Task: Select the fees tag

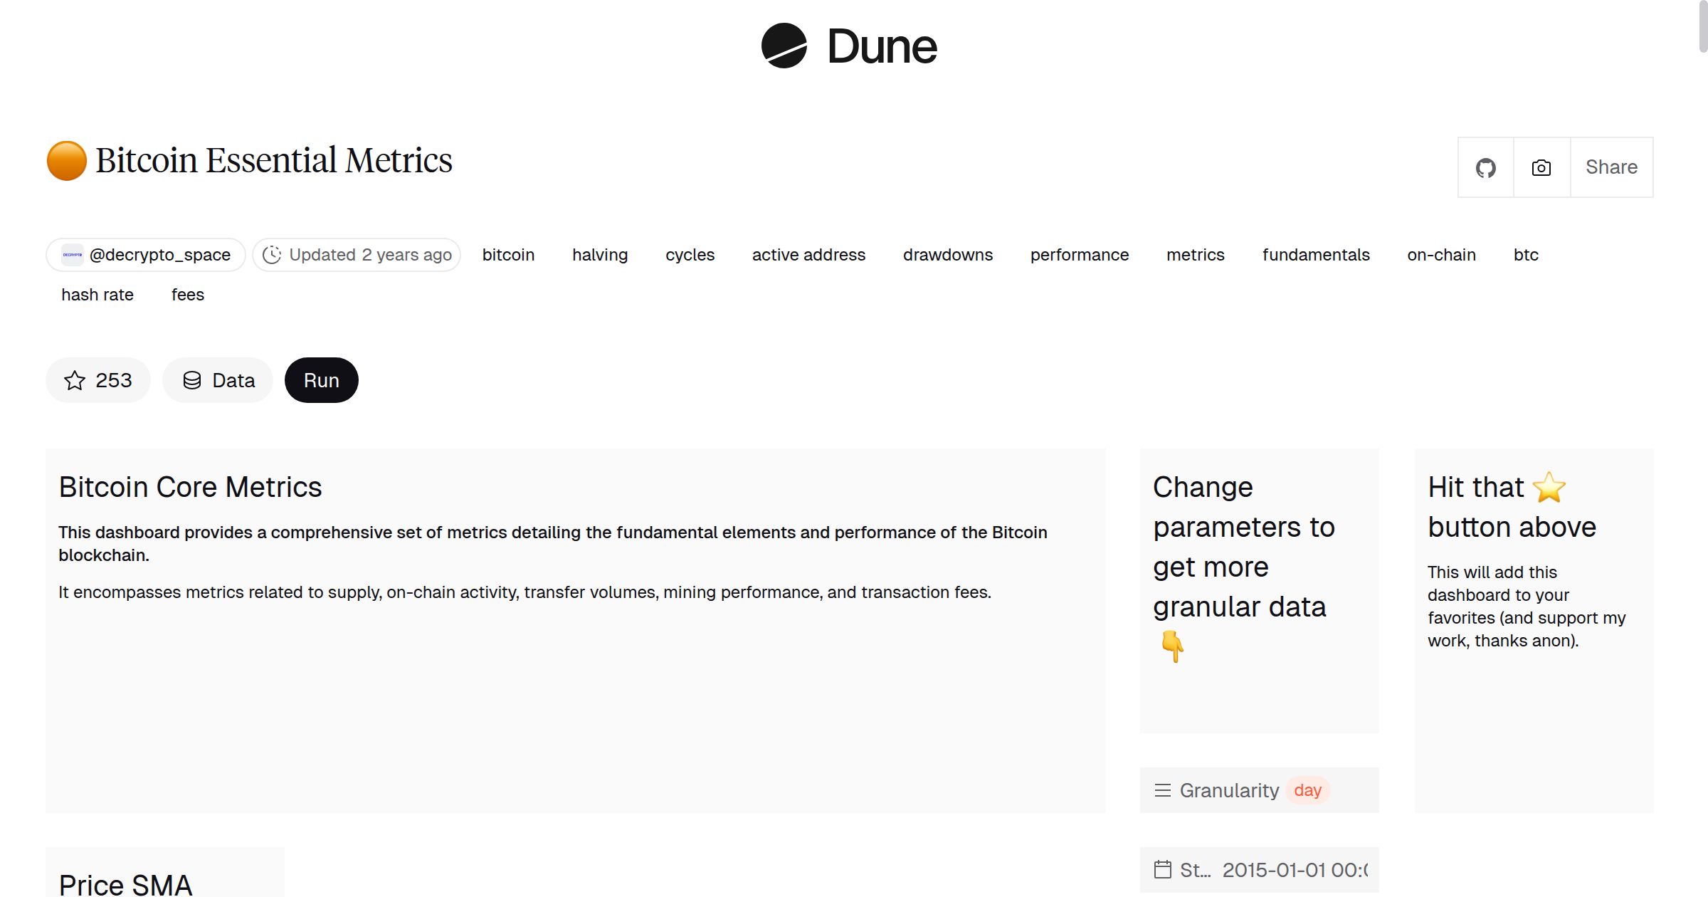Action: pyautogui.click(x=187, y=294)
